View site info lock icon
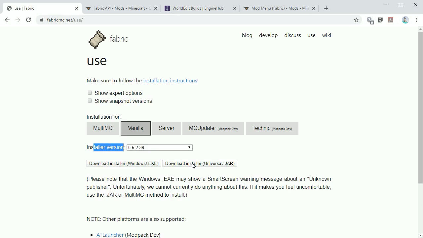Viewport: 423px width, 238px height. 41,20
